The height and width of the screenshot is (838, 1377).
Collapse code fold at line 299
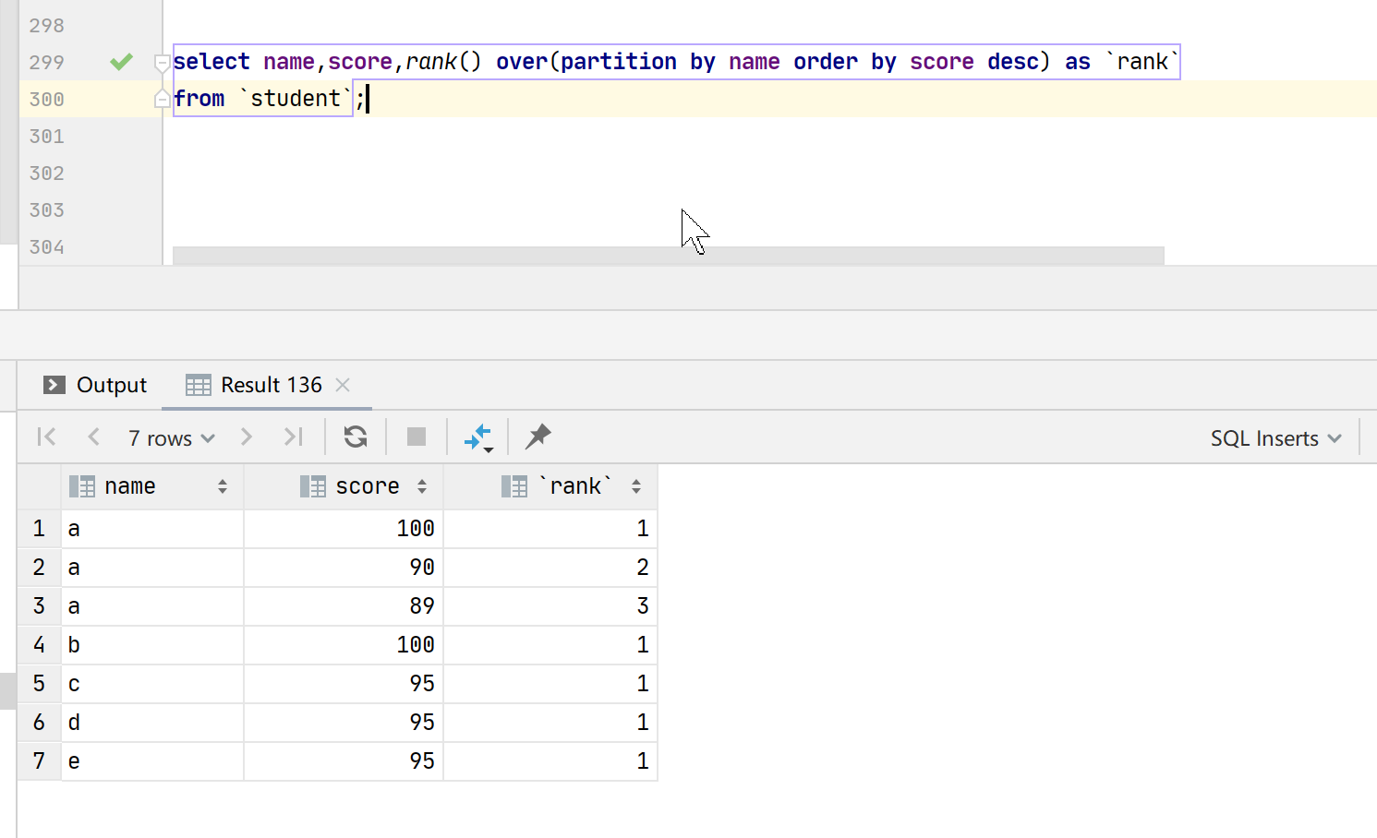coord(162,63)
